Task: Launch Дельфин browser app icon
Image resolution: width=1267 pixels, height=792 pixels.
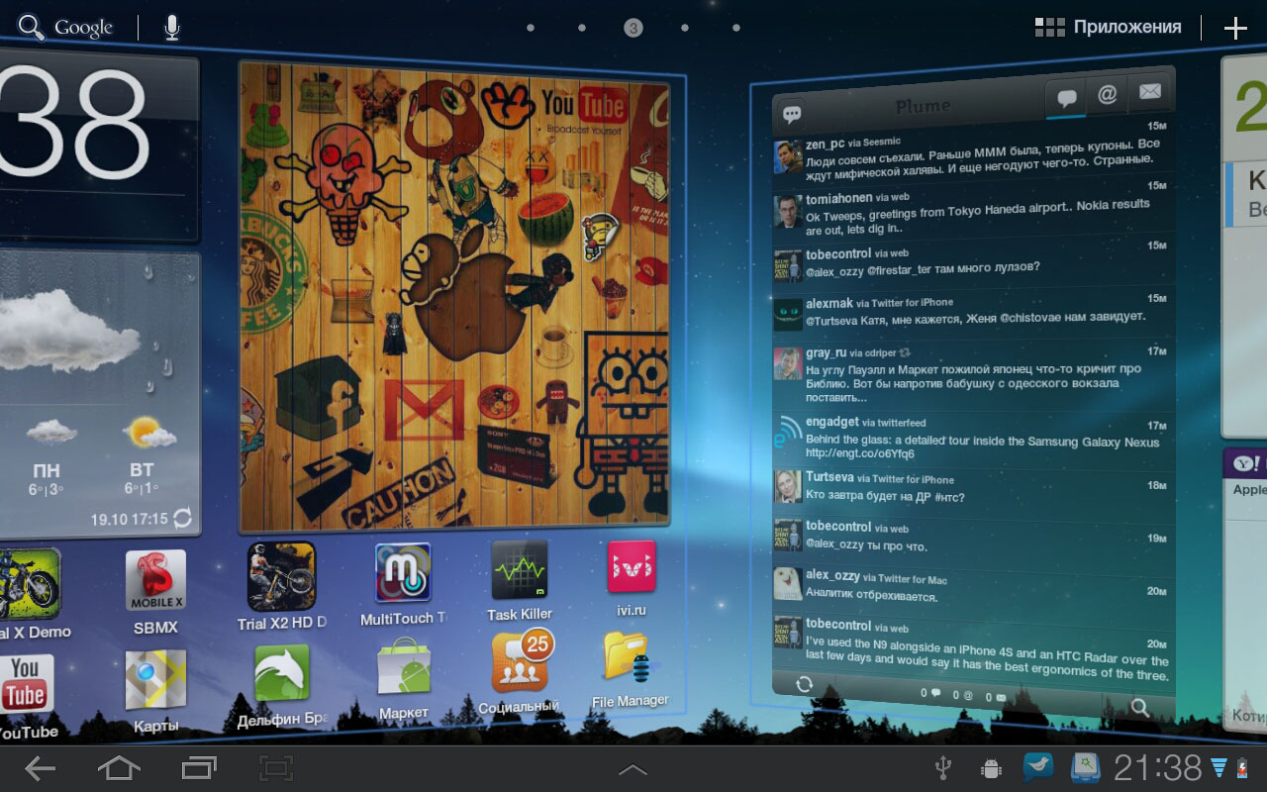Action: [x=282, y=685]
